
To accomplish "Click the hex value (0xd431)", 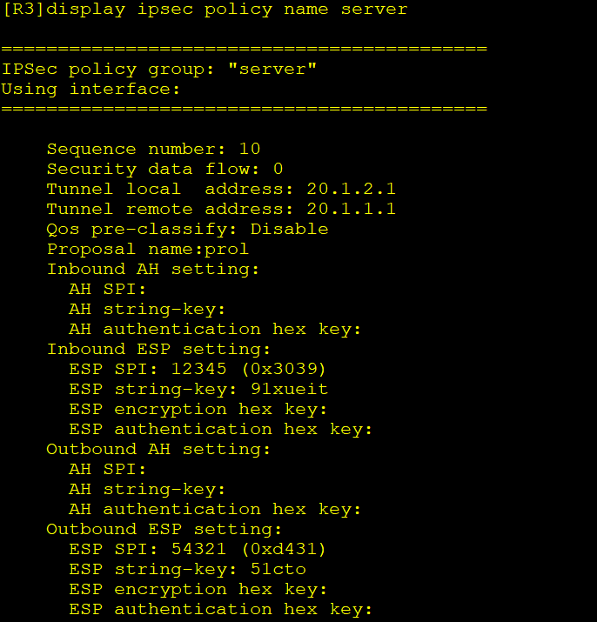I will click(x=284, y=550).
